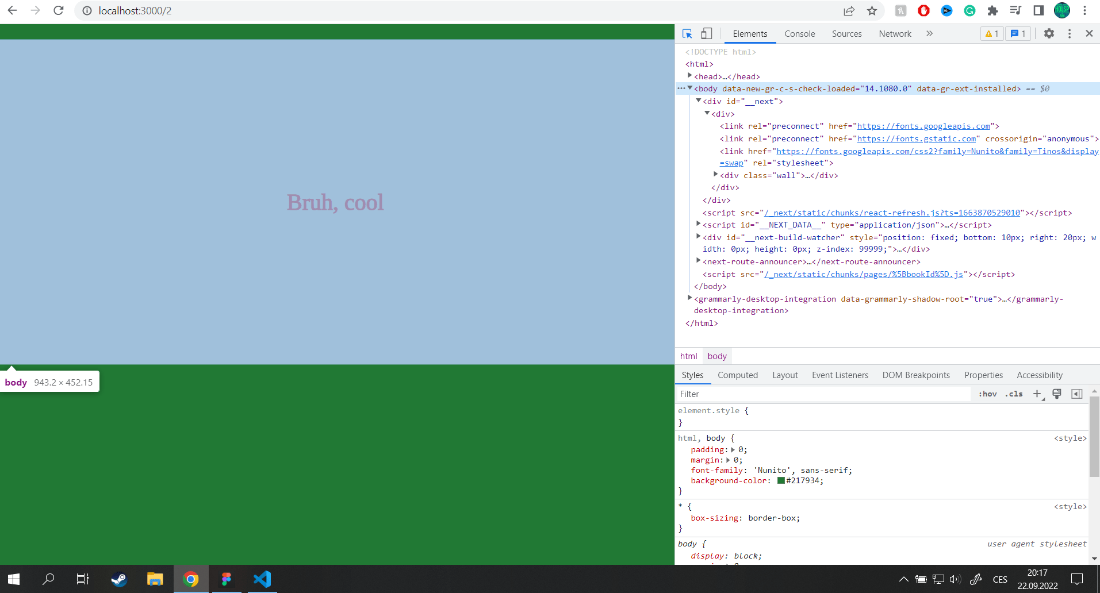
Task: Close the DevTools panel
Action: 1089,33
